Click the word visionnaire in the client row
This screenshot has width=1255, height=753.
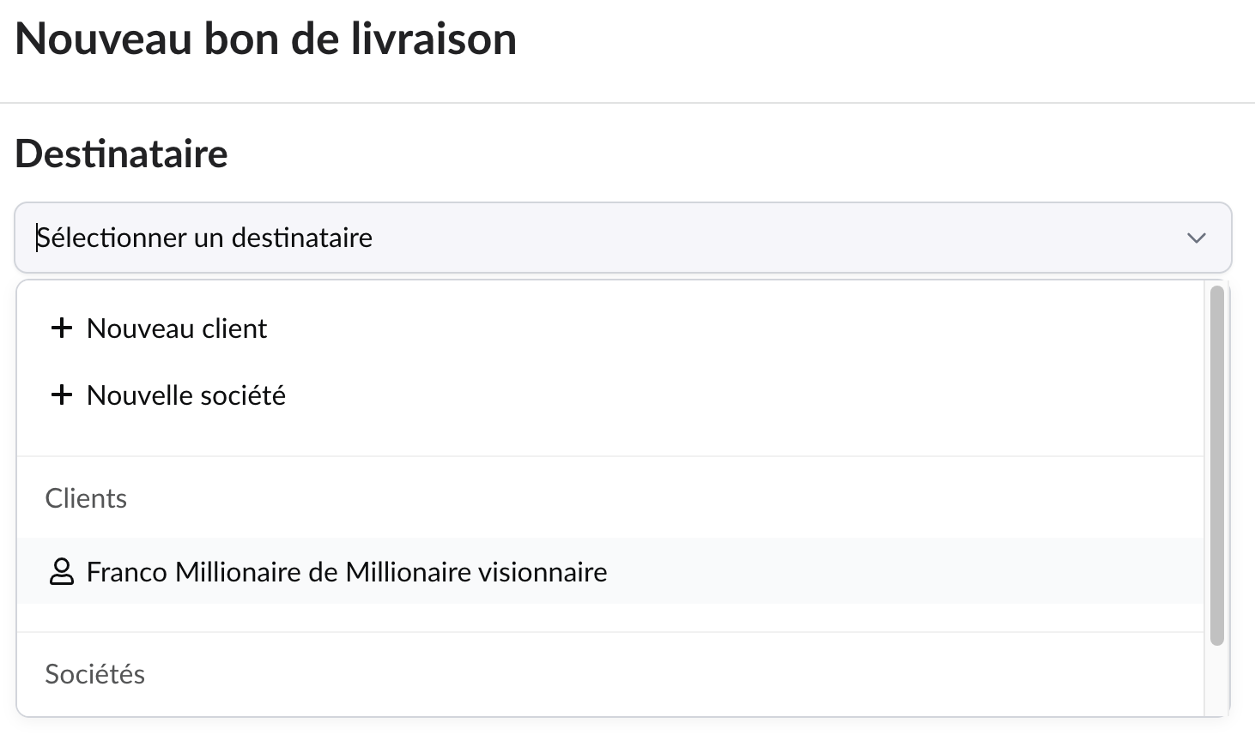coord(542,572)
